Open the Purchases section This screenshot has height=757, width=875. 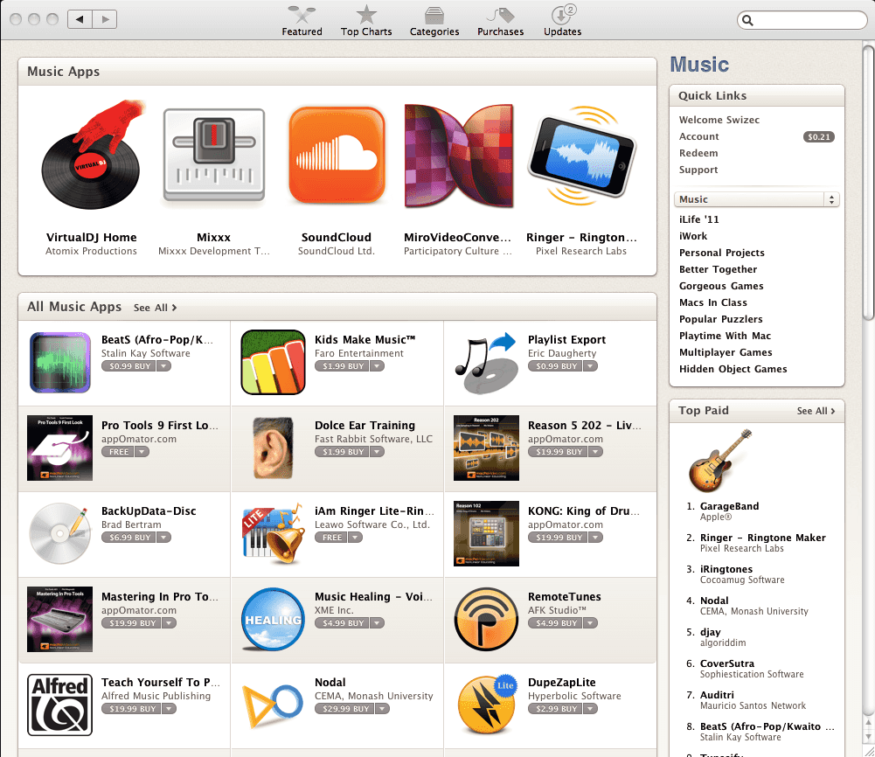pyautogui.click(x=500, y=21)
